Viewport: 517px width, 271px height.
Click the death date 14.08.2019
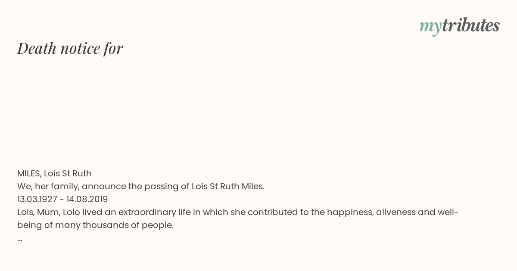point(87,199)
